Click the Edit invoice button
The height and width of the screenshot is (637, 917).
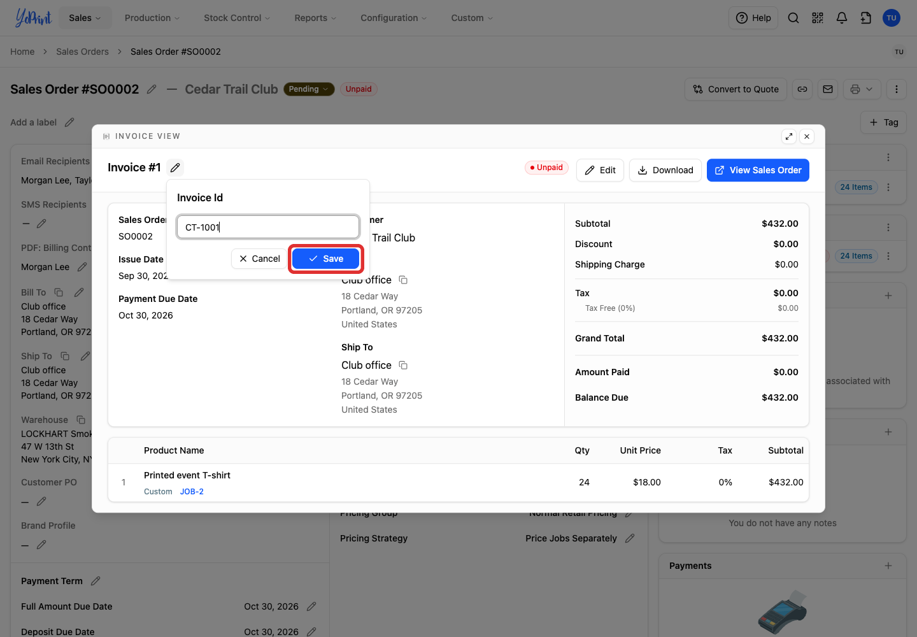(600, 170)
